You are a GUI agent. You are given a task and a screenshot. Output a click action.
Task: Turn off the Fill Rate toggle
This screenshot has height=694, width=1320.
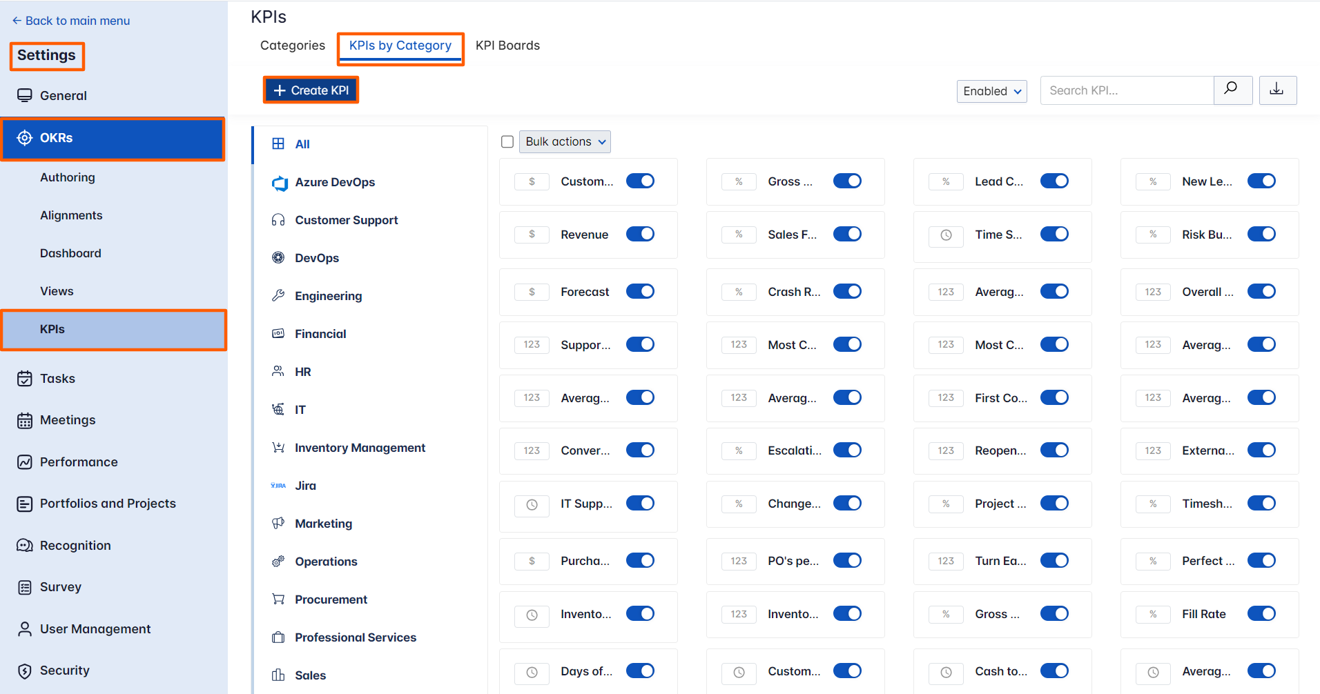click(x=1261, y=614)
